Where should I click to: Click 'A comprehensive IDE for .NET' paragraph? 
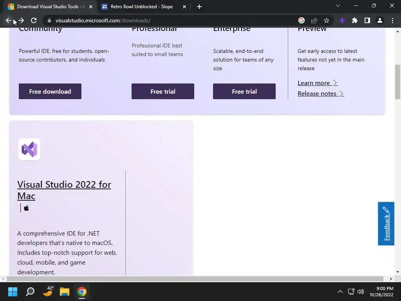[67, 253]
